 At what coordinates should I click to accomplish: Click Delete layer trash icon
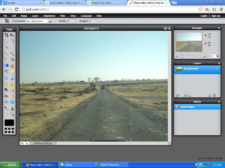[214, 95]
